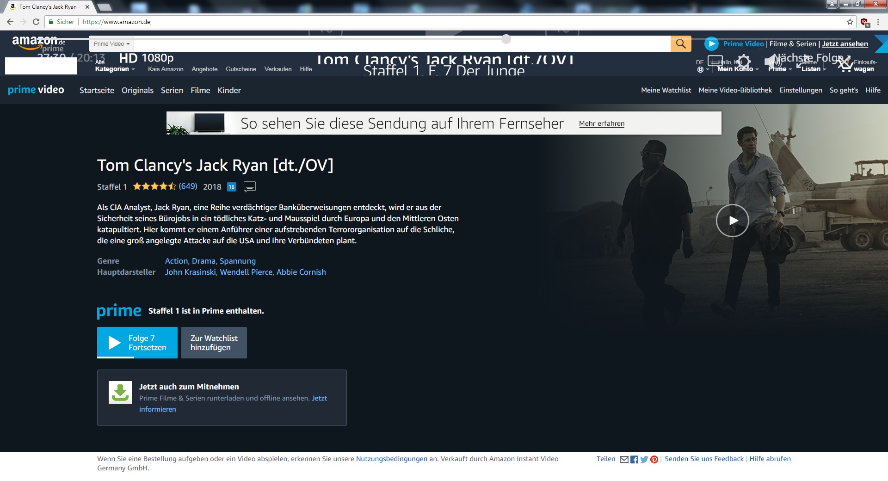Open the Meine Listen dropdown
This screenshot has width=888, height=481.
(814, 66)
